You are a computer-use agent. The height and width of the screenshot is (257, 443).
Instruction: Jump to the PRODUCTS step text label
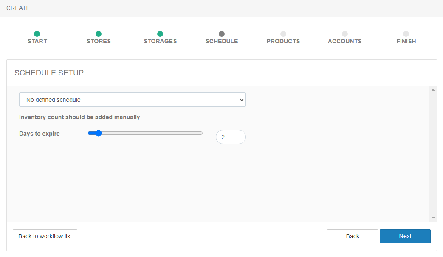[283, 42]
